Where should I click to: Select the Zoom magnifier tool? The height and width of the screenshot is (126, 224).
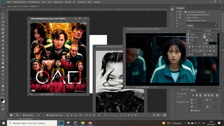[3, 90]
